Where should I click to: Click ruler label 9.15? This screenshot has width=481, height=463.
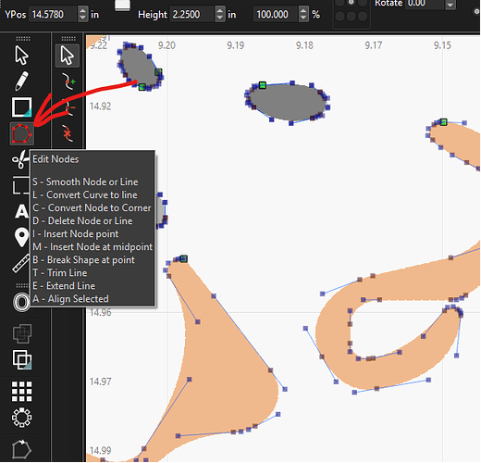coord(442,45)
